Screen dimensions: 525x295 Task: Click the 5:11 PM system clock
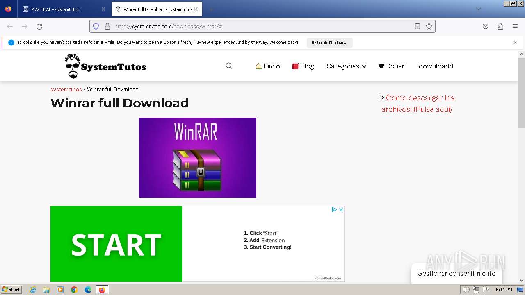coord(504,290)
